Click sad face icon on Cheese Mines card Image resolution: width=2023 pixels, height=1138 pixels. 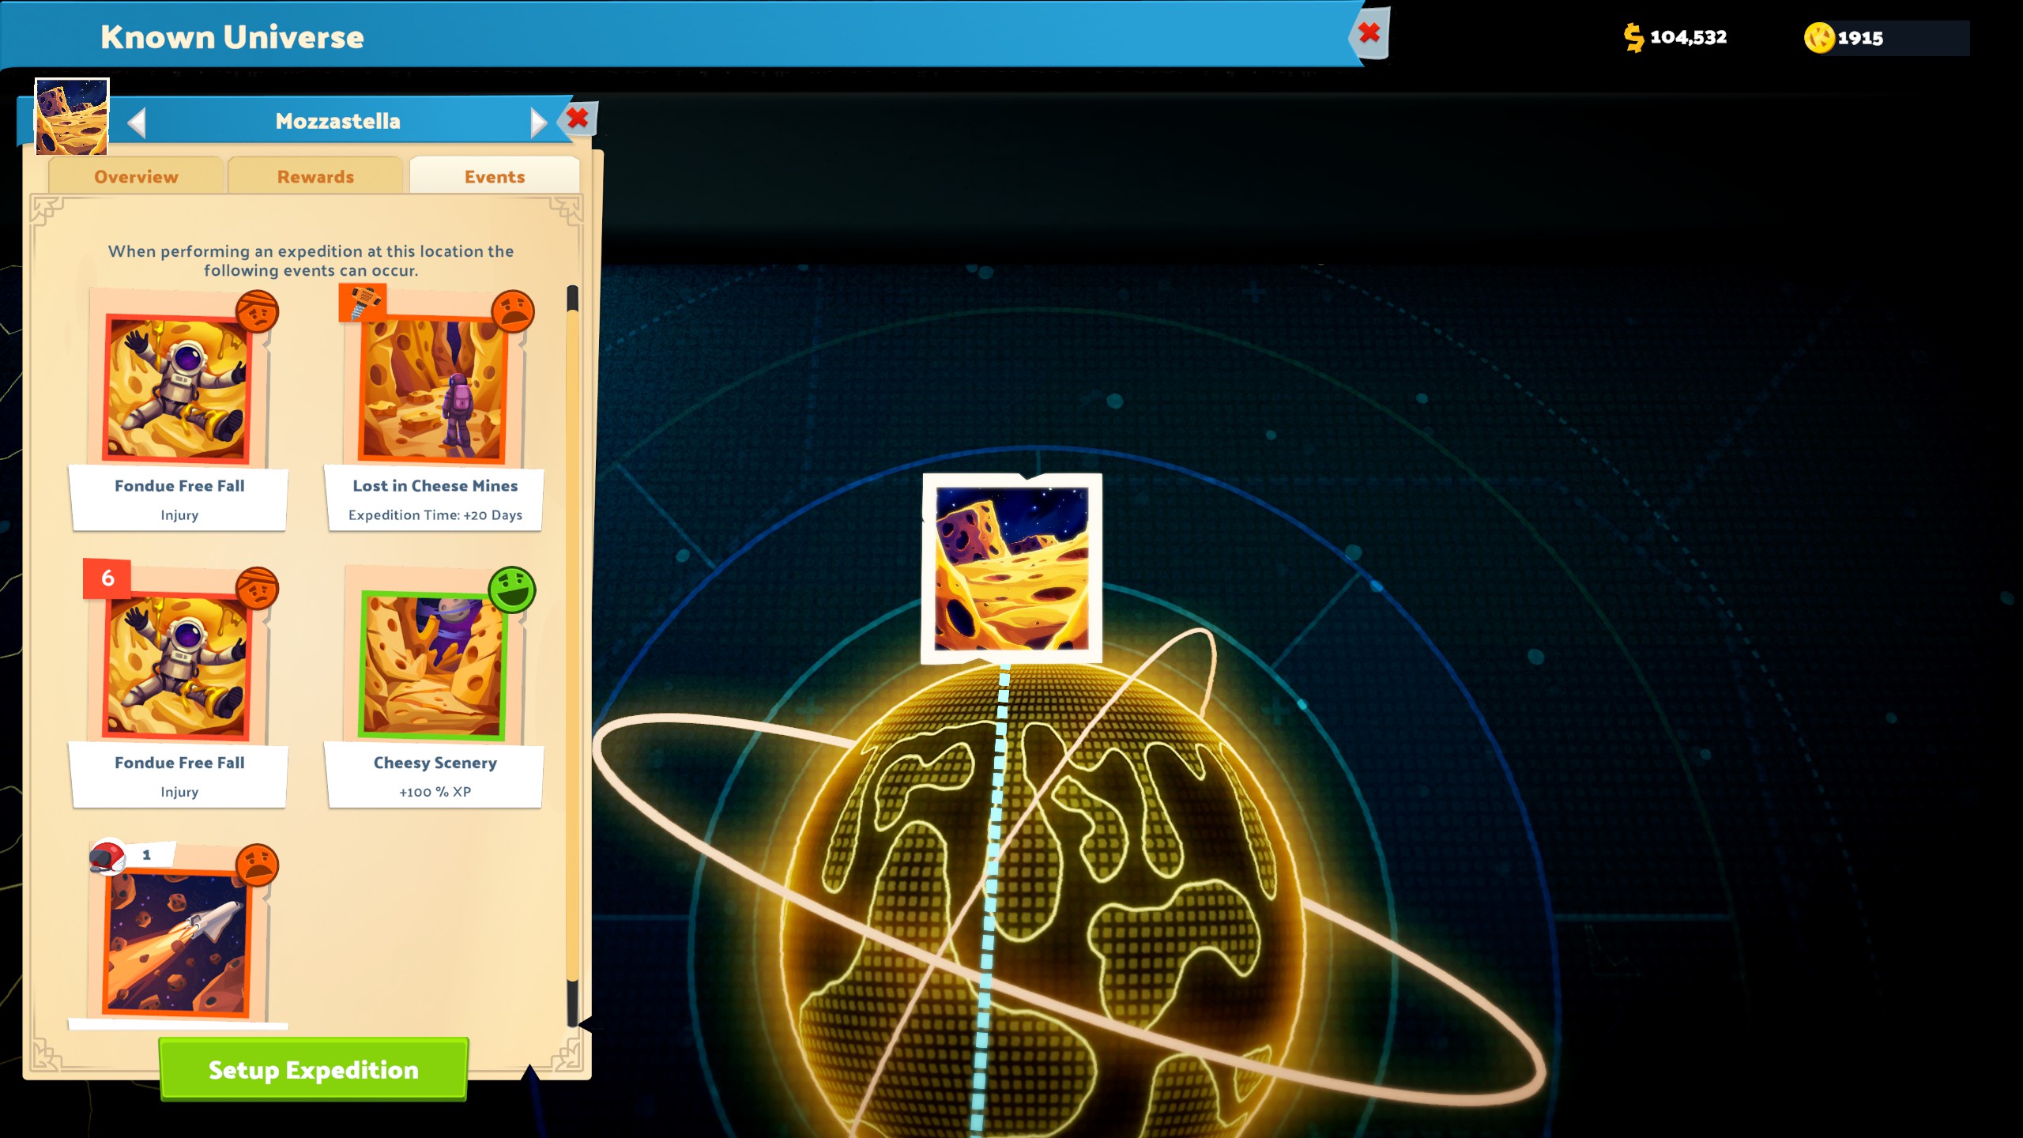click(513, 311)
